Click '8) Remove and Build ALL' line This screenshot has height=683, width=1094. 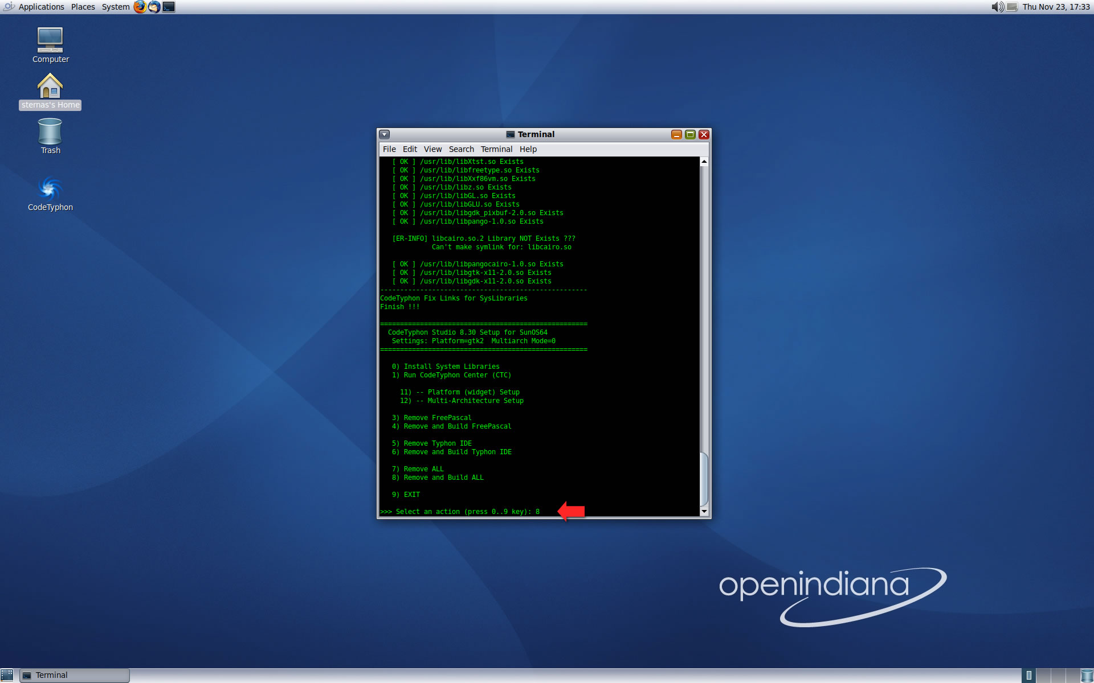click(438, 478)
